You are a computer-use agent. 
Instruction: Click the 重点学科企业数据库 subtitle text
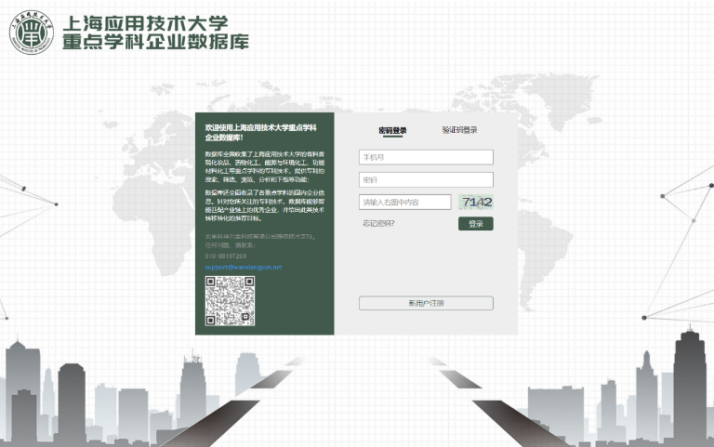tap(155, 44)
